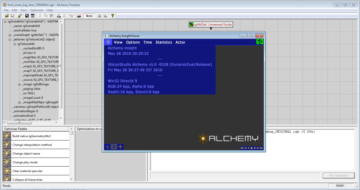Expand the _imageMipMaps tree node

point(19,102)
